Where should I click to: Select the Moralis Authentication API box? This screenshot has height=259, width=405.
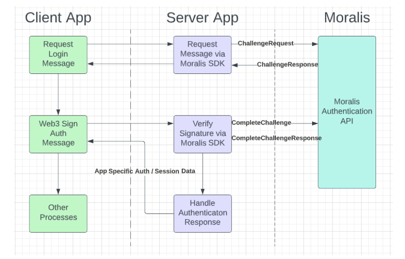pos(347,112)
